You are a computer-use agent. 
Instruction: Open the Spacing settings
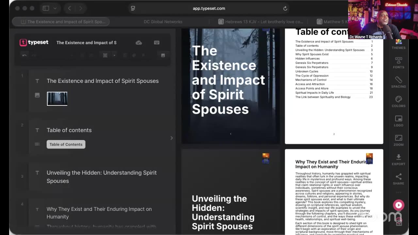point(398,82)
